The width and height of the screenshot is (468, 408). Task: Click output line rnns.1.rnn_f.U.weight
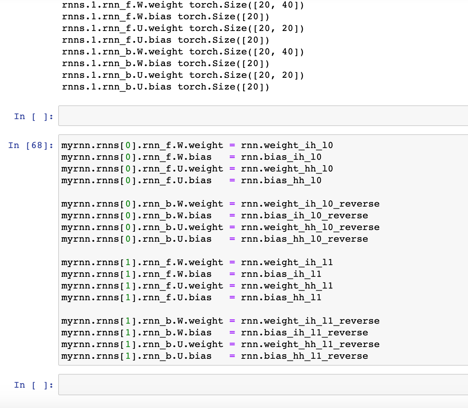[183, 28]
